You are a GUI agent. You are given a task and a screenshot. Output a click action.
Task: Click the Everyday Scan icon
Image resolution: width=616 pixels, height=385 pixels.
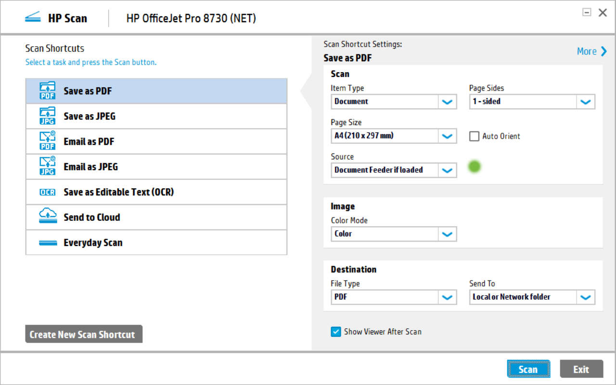click(x=47, y=242)
